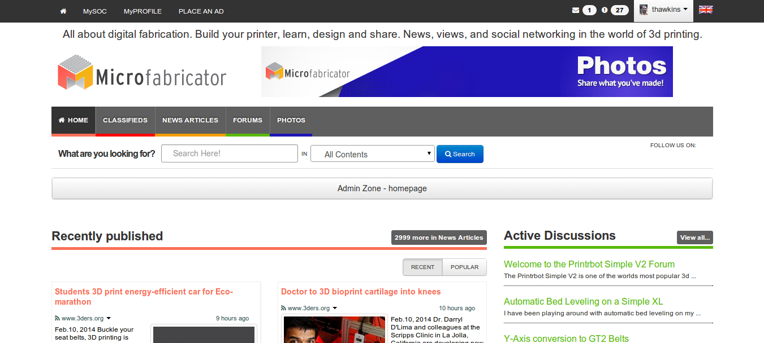
Task: Click the RSS icon under Doctor article
Action: pos(283,308)
